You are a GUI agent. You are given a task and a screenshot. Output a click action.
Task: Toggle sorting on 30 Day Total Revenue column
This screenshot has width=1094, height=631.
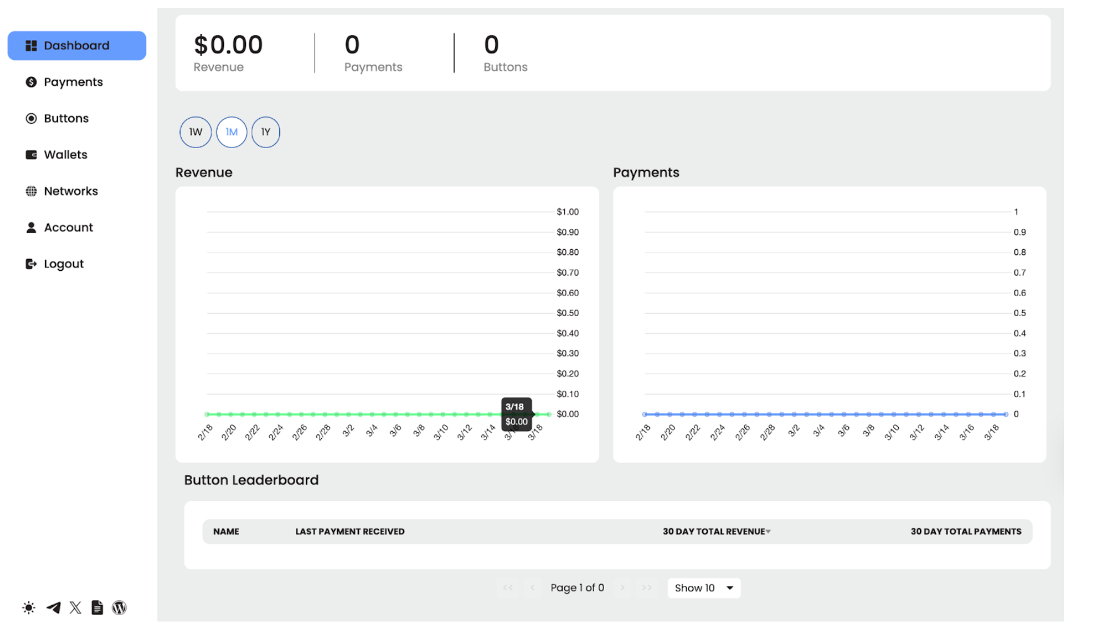(716, 531)
